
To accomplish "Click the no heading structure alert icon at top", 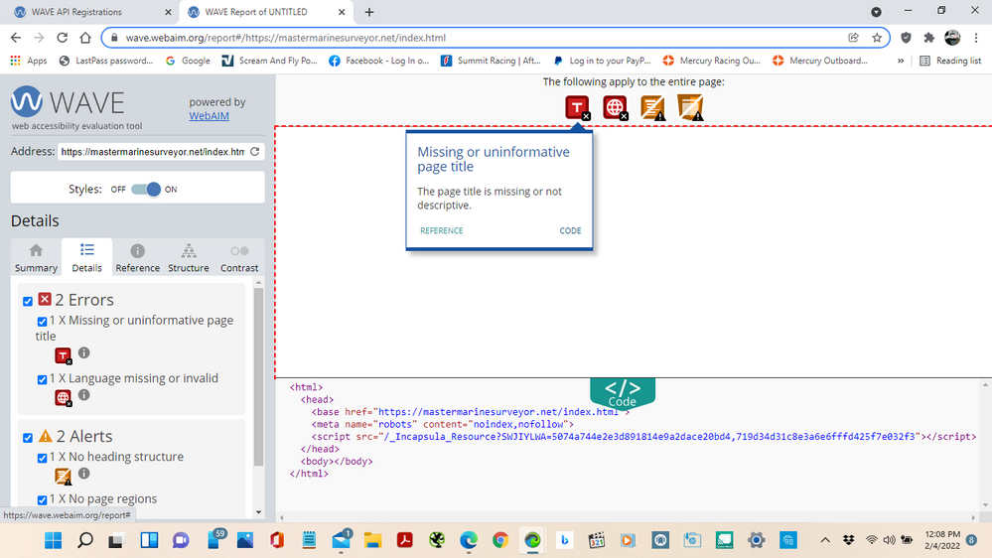I will [x=652, y=107].
